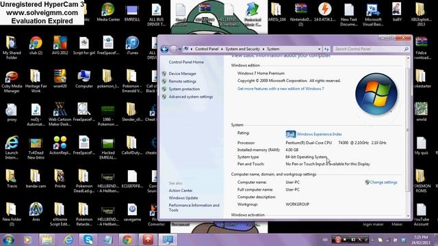Viewport: 438px width, 246px height.
Task: Select Ares desktop icon
Action: pyautogui.click(x=36, y=212)
